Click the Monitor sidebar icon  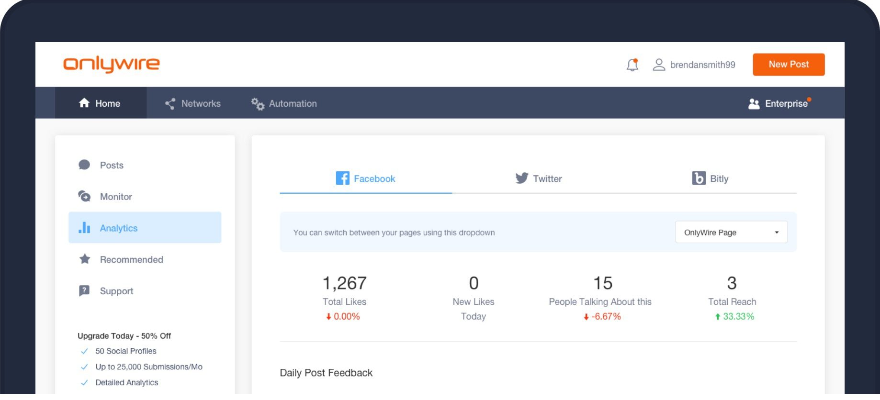click(84, 196)
